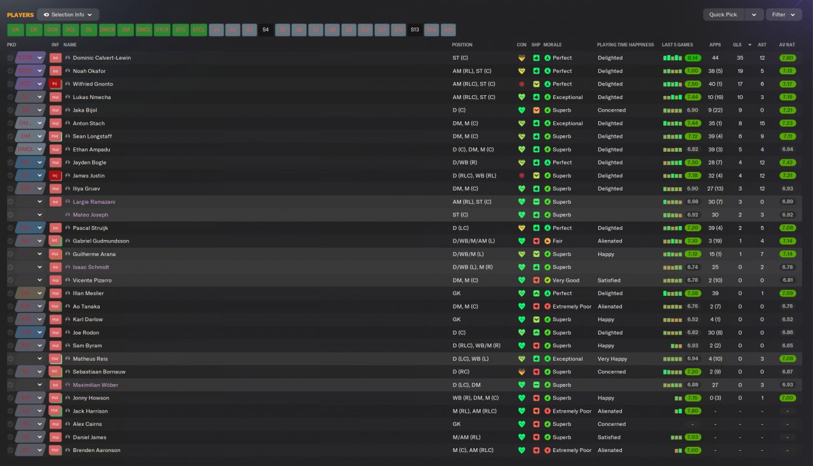The height and width of the screenshot is (466, 813).
Task: Click the person icon beside Daniel James
Action: point(68,437)
